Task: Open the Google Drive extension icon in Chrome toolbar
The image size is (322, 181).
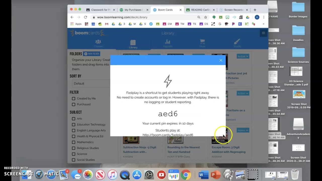Action: coord(248,17)
